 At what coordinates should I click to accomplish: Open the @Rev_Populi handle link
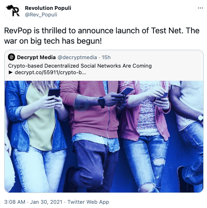coord(41,15)
